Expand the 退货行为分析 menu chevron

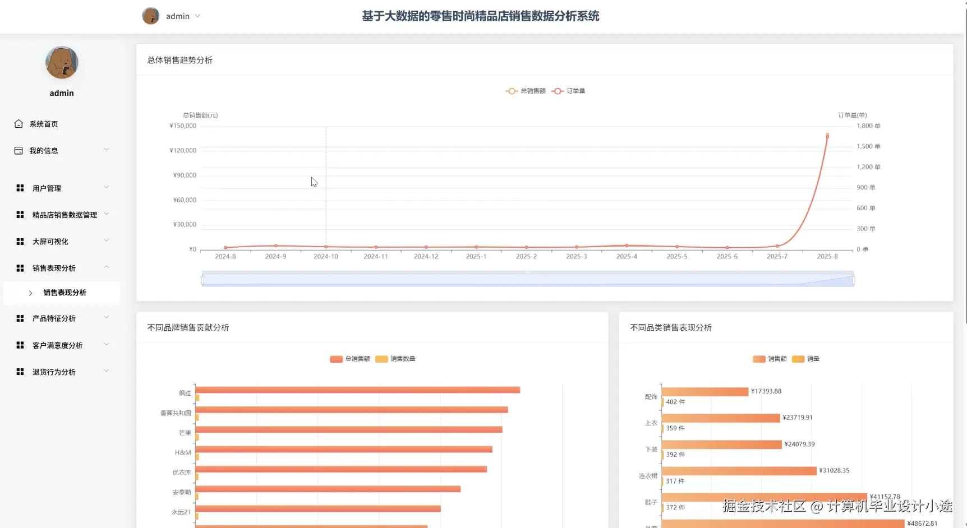click(107, 371)
